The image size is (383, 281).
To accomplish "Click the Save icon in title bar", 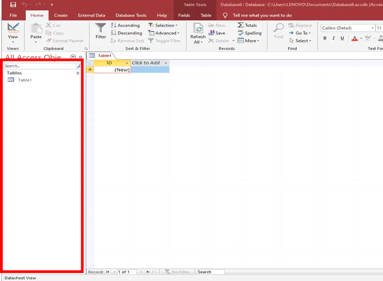I will click(13, 5).
